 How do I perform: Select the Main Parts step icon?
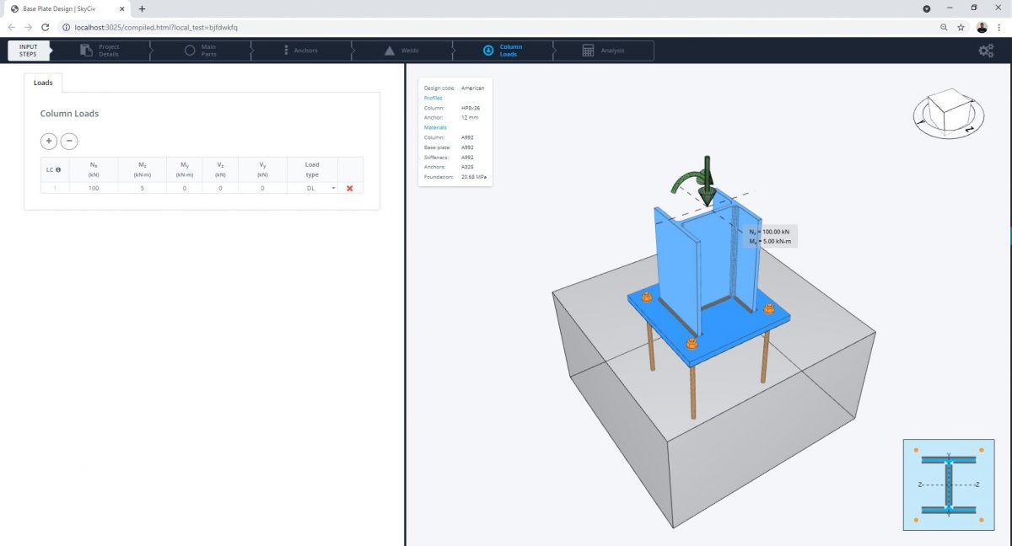(190, 51)
